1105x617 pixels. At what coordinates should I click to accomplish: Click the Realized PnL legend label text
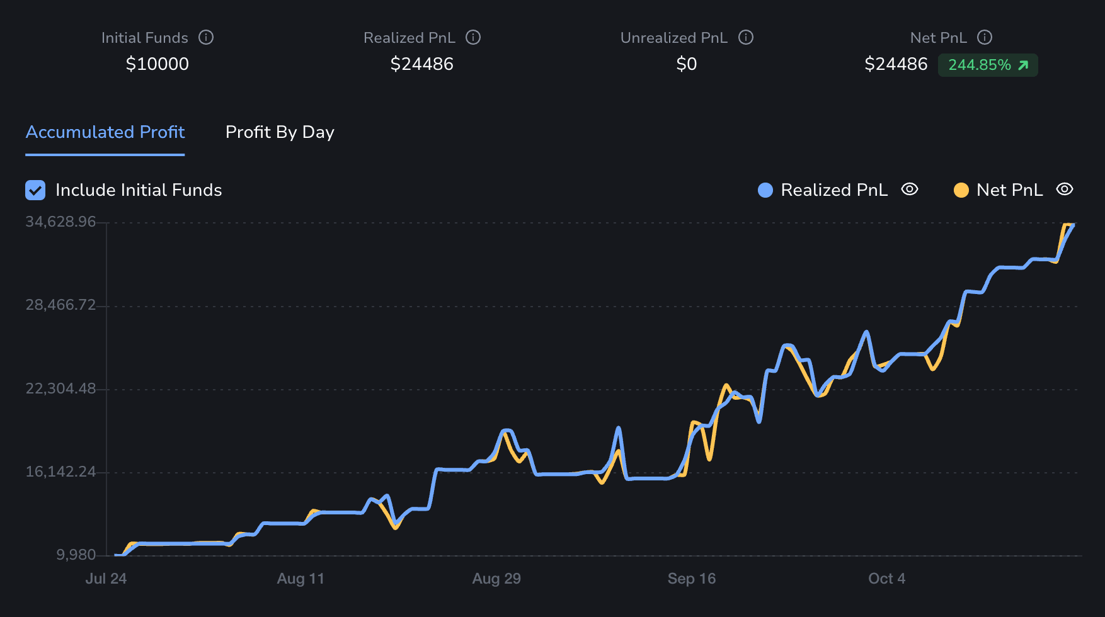834,190
